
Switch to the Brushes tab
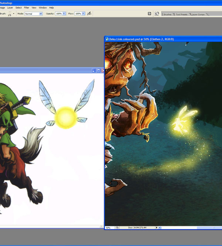(168, 14)
